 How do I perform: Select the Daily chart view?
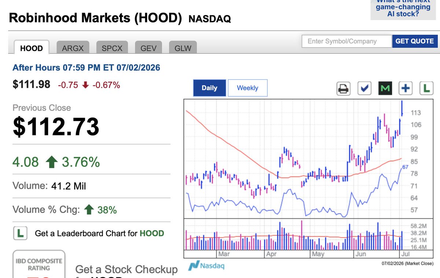[x=209, y=88]
